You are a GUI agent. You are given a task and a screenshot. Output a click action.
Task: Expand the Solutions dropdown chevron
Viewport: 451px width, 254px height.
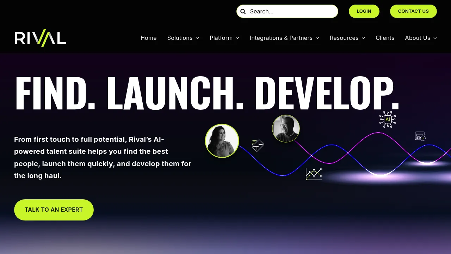[197, 38]
